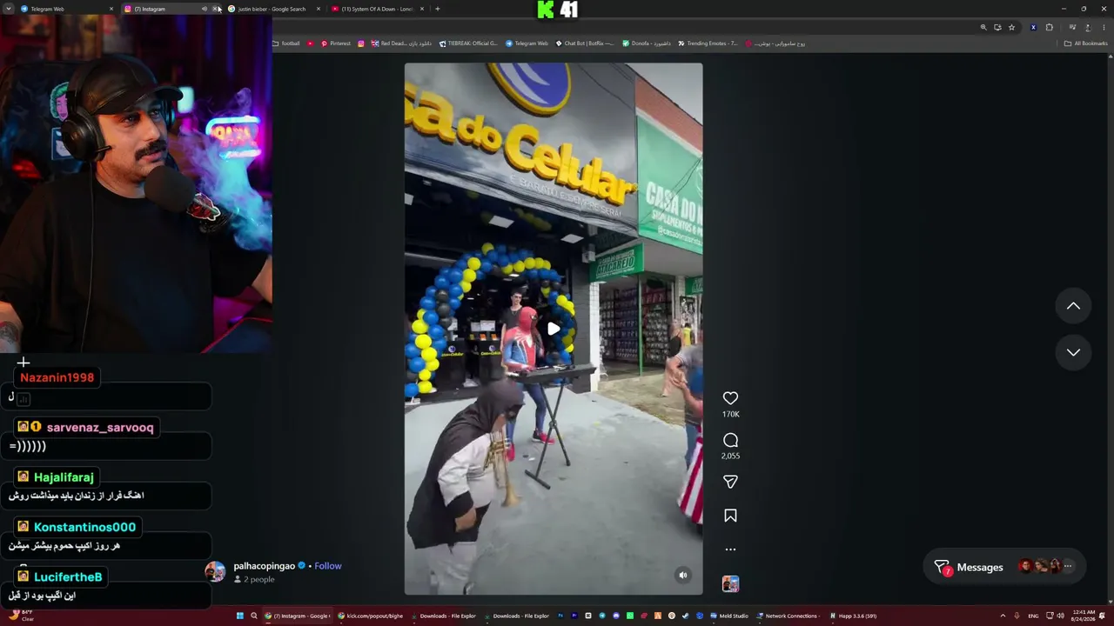Viewport: 1114px width, 626px height.
Task: Click the sarvenaz_sarvooq chat username
Action: click(x=100, y=427)
